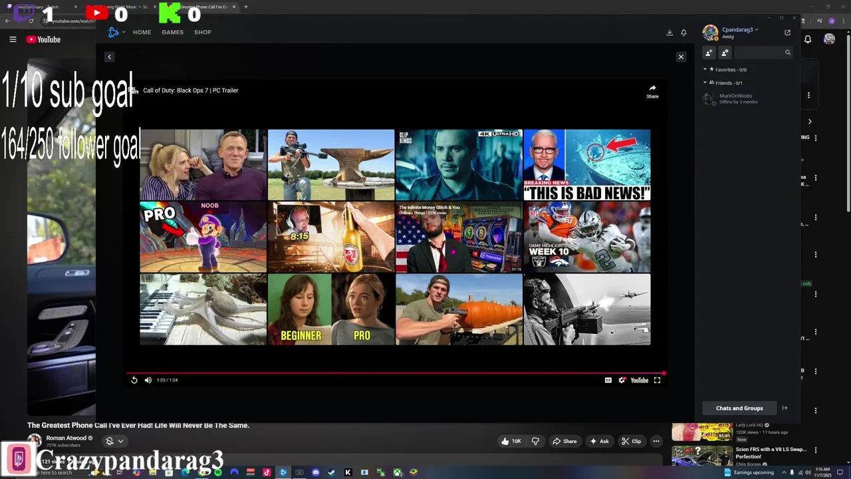This screenshot has height=479, width=851.
Task: Open Battle.net from the taskbar
Action: tap(283, 472)
